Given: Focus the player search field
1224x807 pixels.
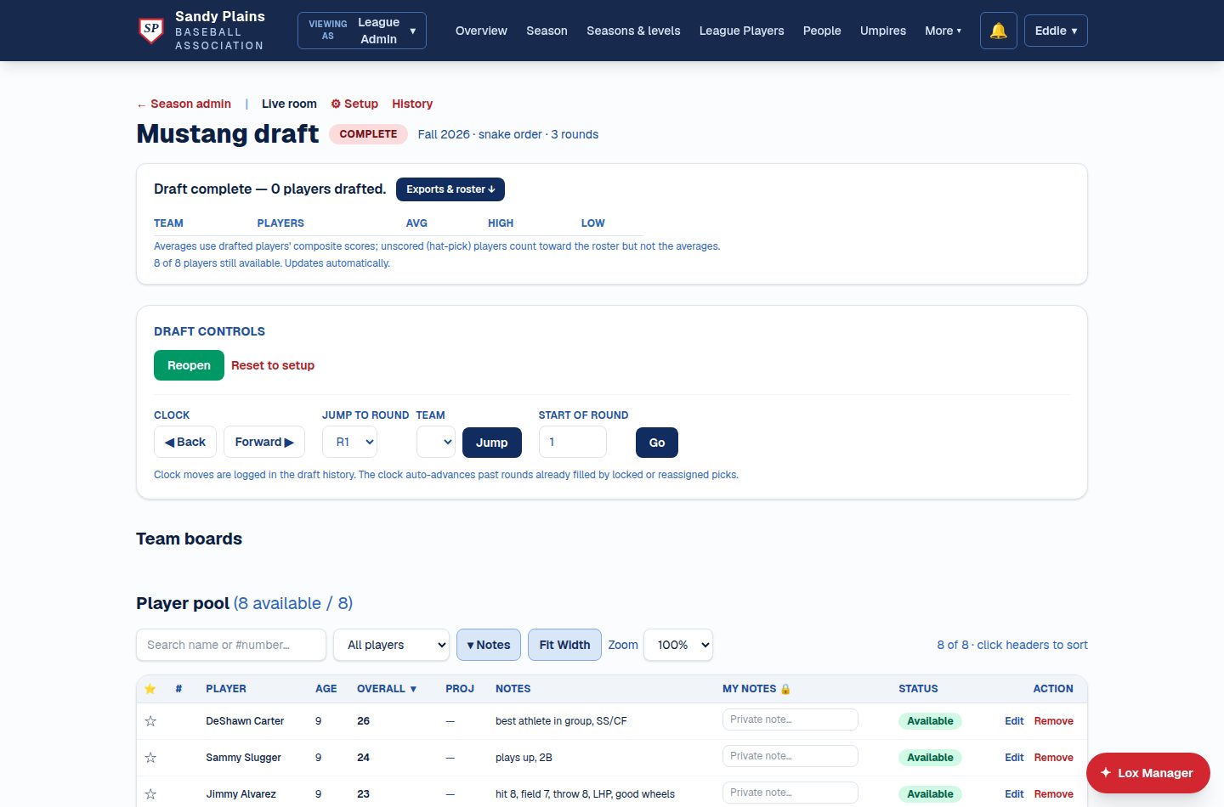Looking at the screenshot, I should click(231, 645).
